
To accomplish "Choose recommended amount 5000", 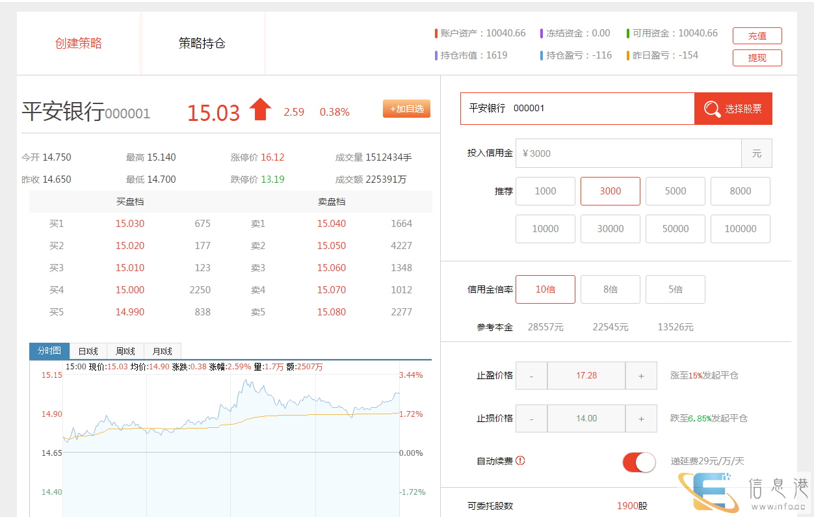I will coord(676,191).
